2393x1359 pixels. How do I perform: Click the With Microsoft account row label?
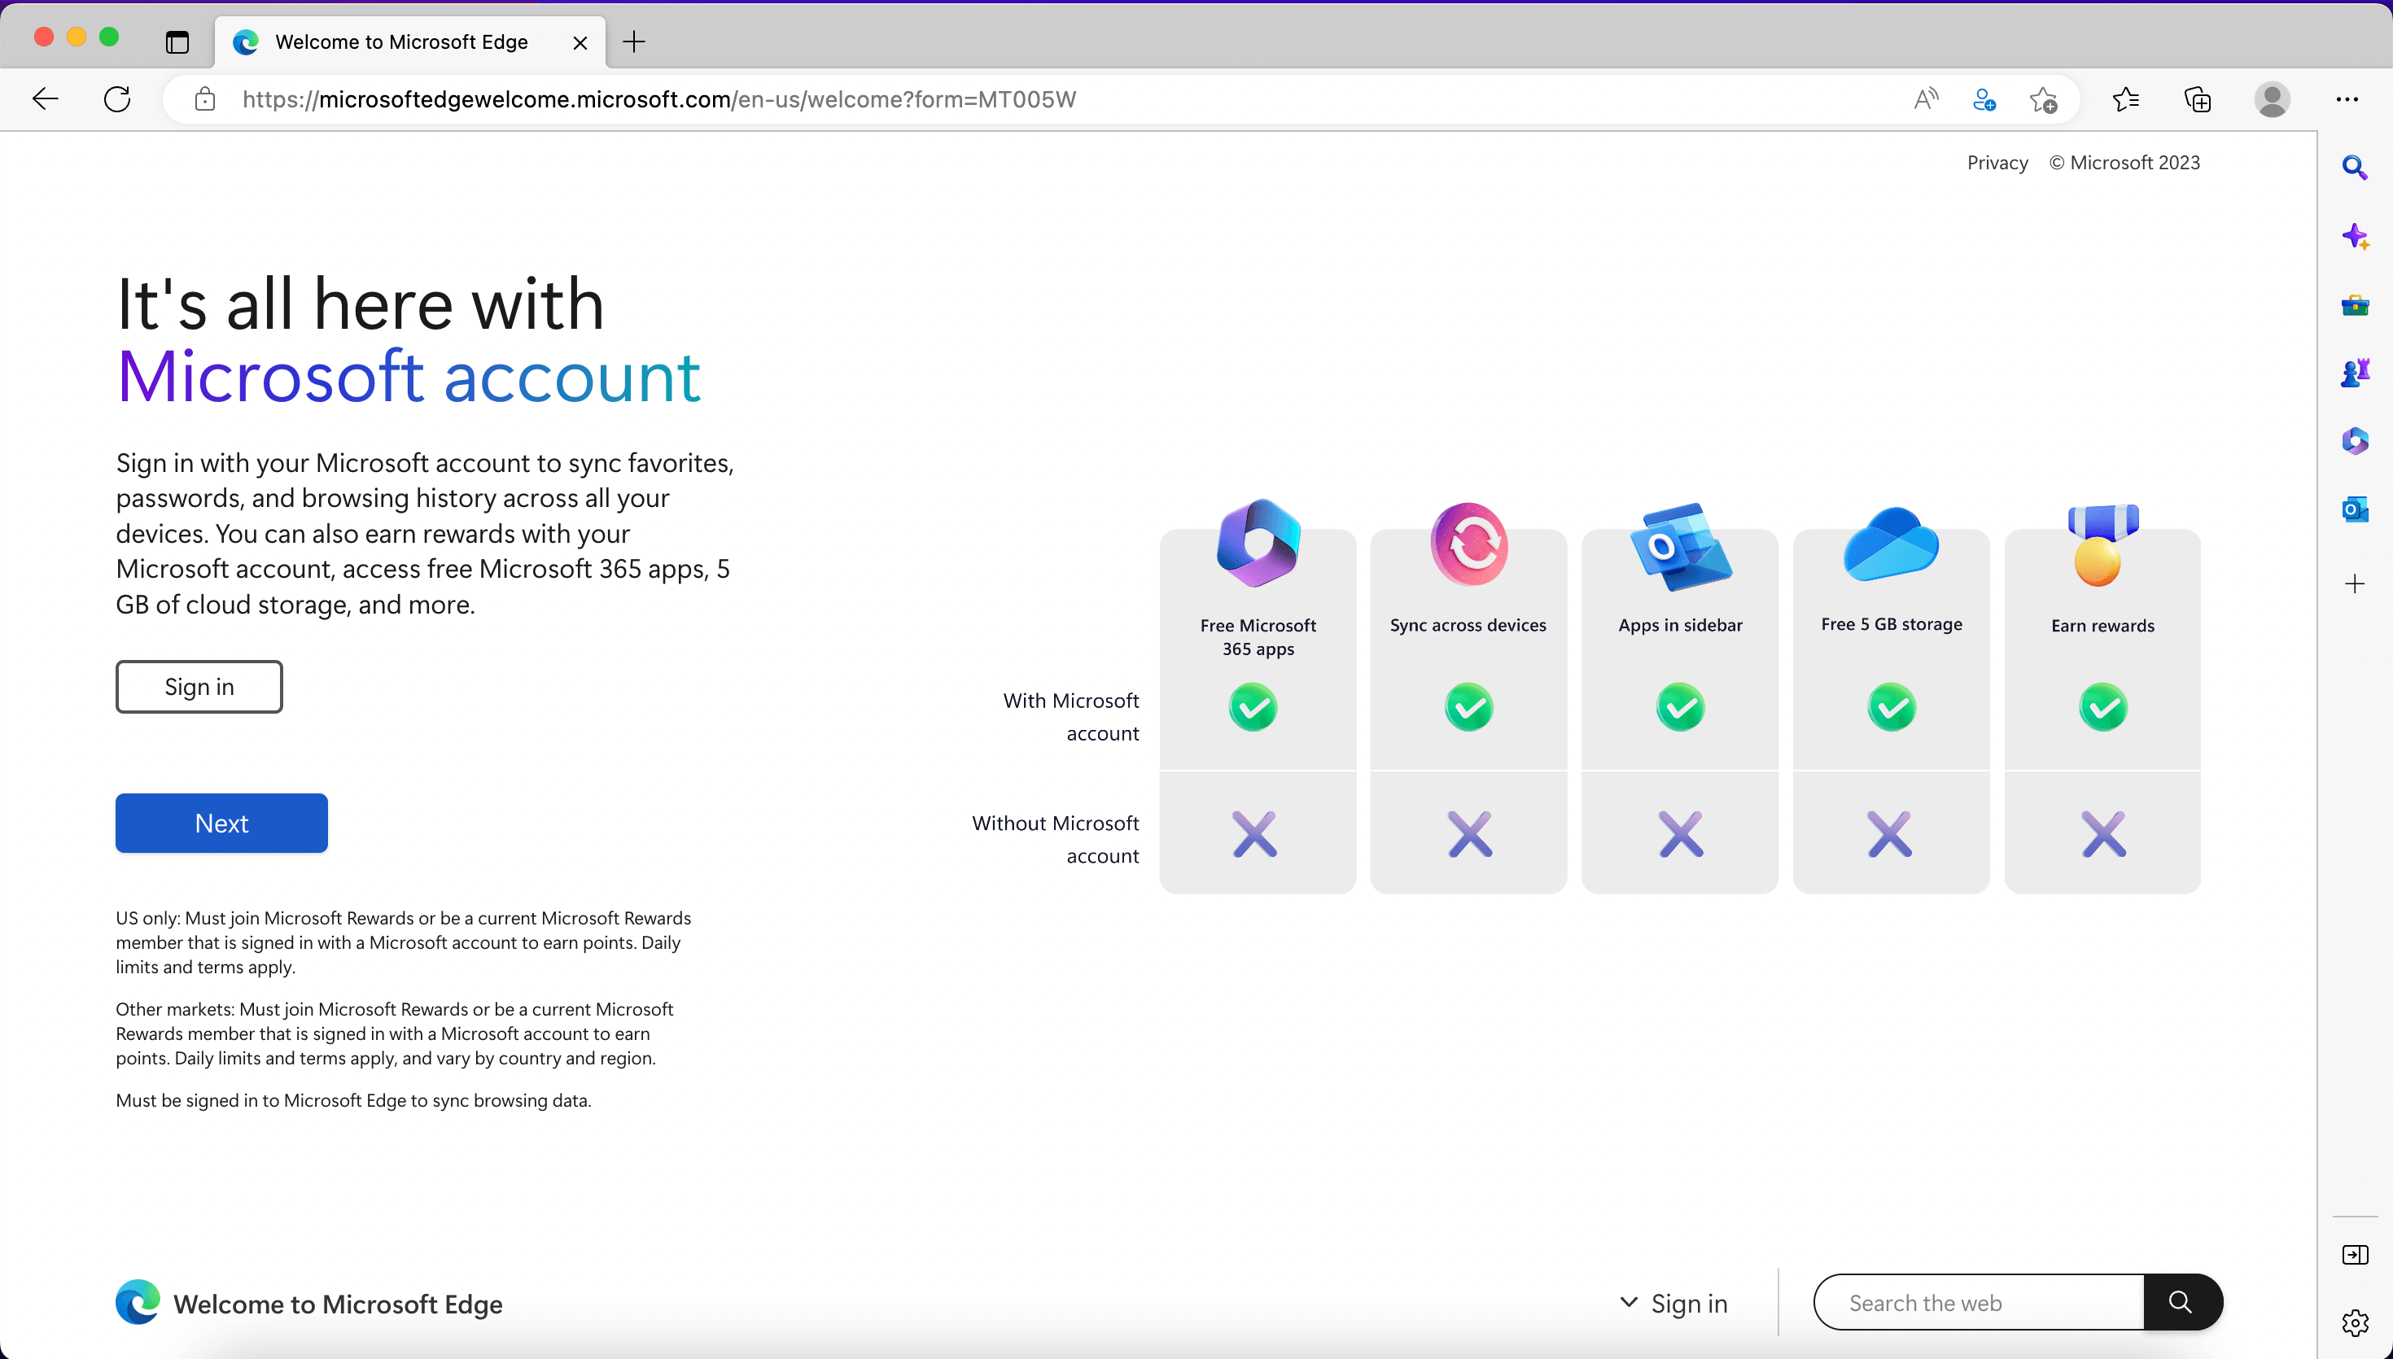tap(1070, 717)
